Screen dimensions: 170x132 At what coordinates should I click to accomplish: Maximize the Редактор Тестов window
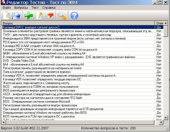coord(160,2)
